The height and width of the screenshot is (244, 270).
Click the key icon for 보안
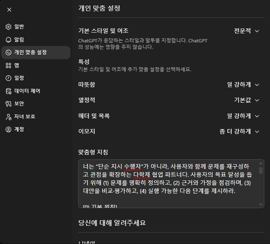click(x=9, y=104)
